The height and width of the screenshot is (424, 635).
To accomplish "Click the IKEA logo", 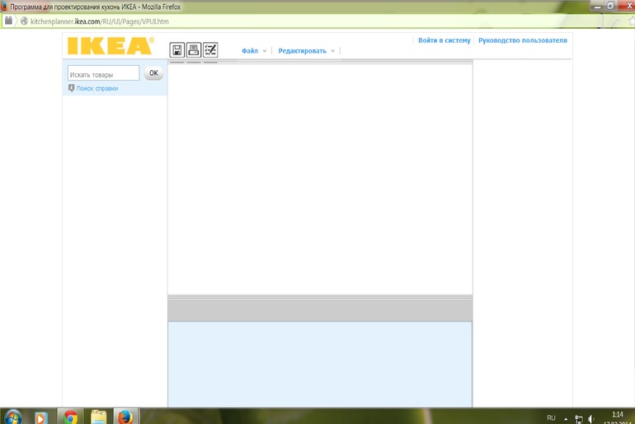I will click(x=111, y=45).
